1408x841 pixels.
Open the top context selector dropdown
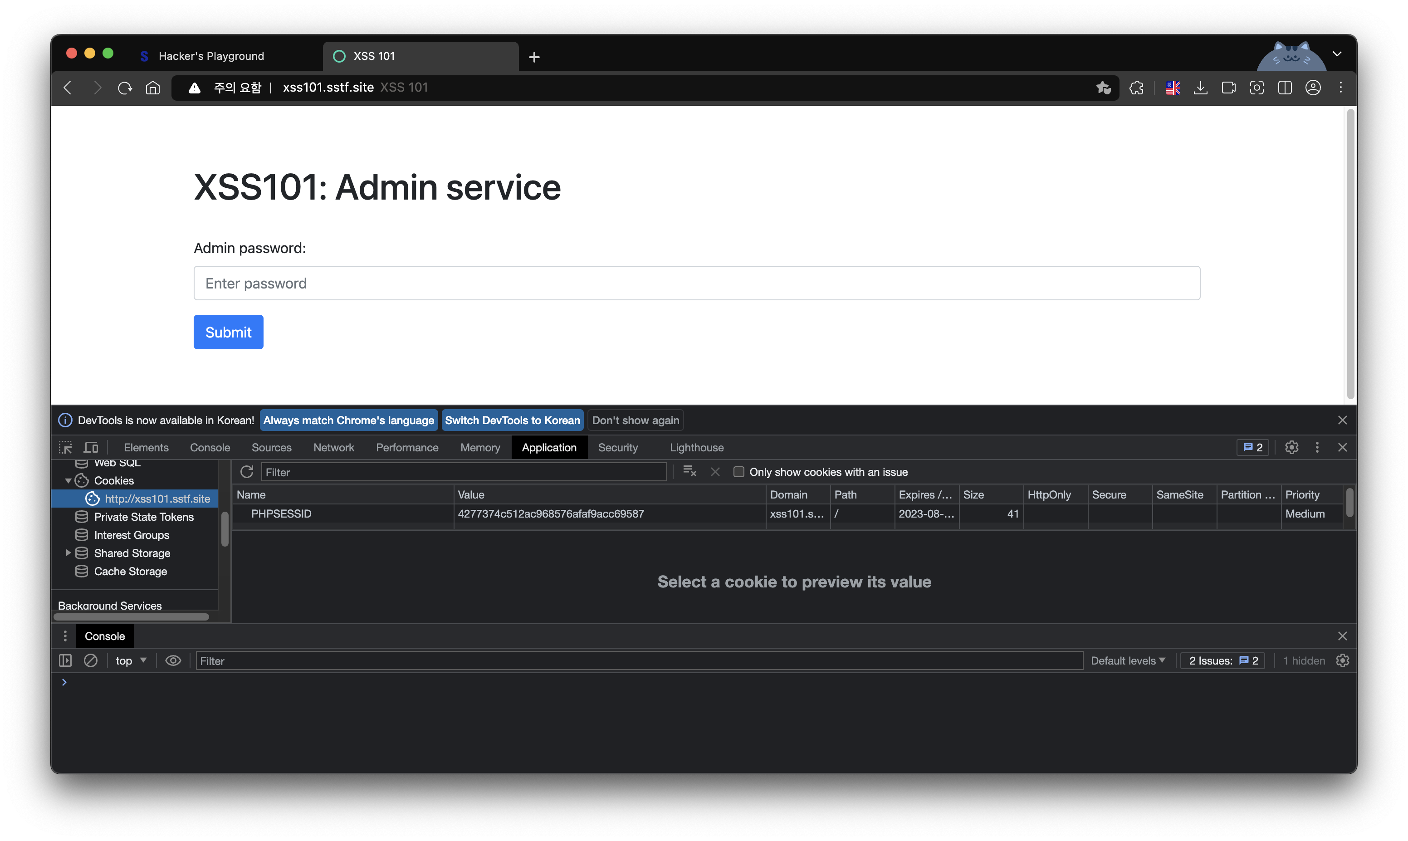(x=131, y=661)
